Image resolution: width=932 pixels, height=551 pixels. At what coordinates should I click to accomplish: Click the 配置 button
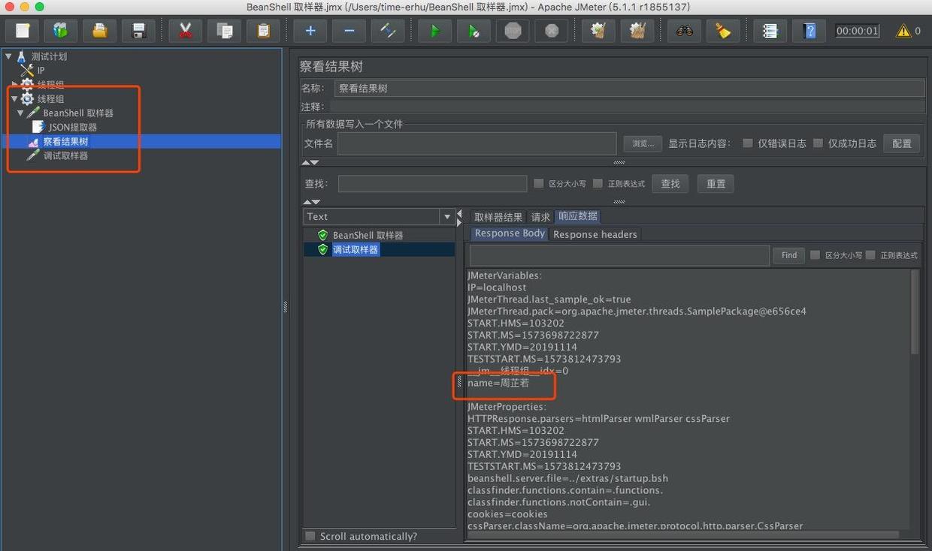pos(901,143)
